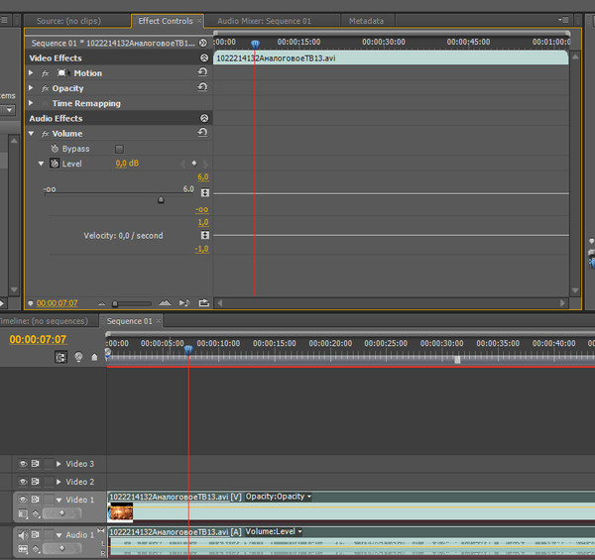Screen dimensions: 595x560
Task: Close the Sequence 01 timeline tab
Action: tap(159, 321)
